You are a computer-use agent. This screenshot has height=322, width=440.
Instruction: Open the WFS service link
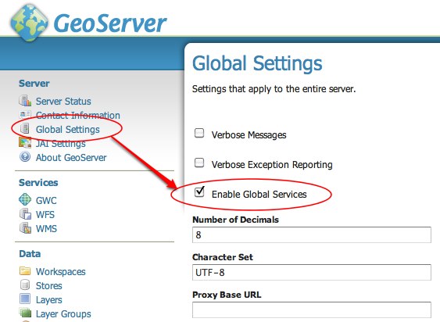click(45, 214)
